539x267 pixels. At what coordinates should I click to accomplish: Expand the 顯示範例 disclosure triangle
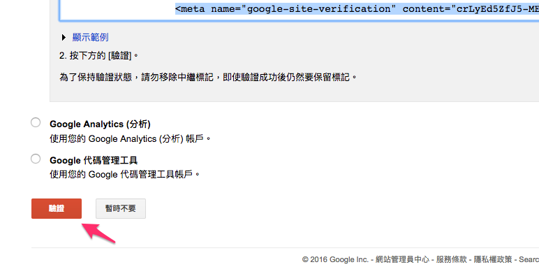pyautogui.click(x=64, y=37)
